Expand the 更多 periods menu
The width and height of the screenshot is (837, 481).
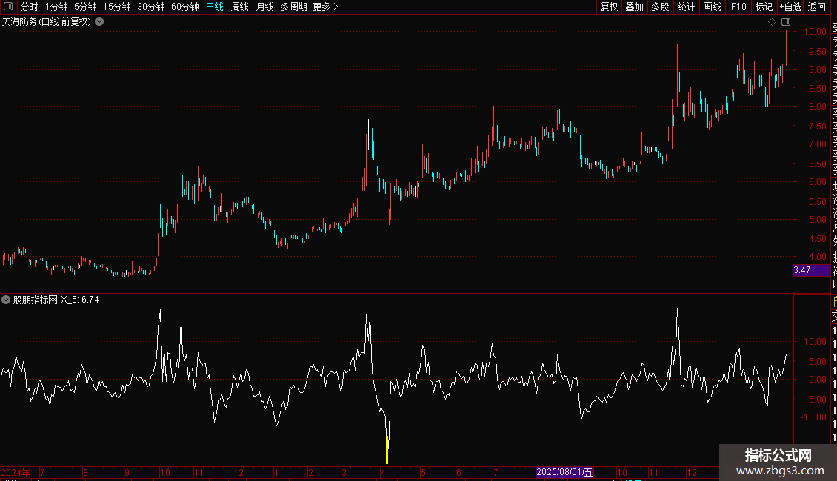click(x=326, y=7)
